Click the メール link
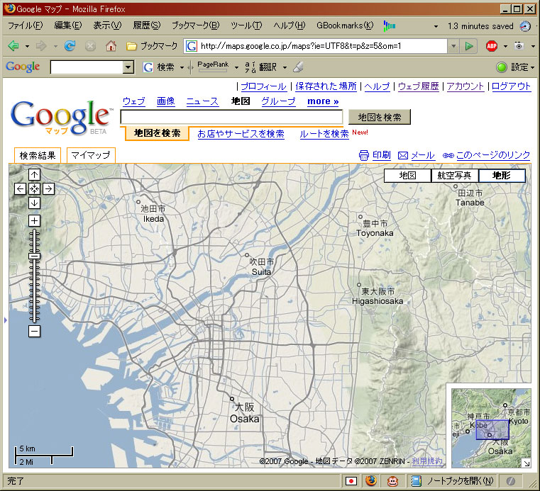 (423, 155)
